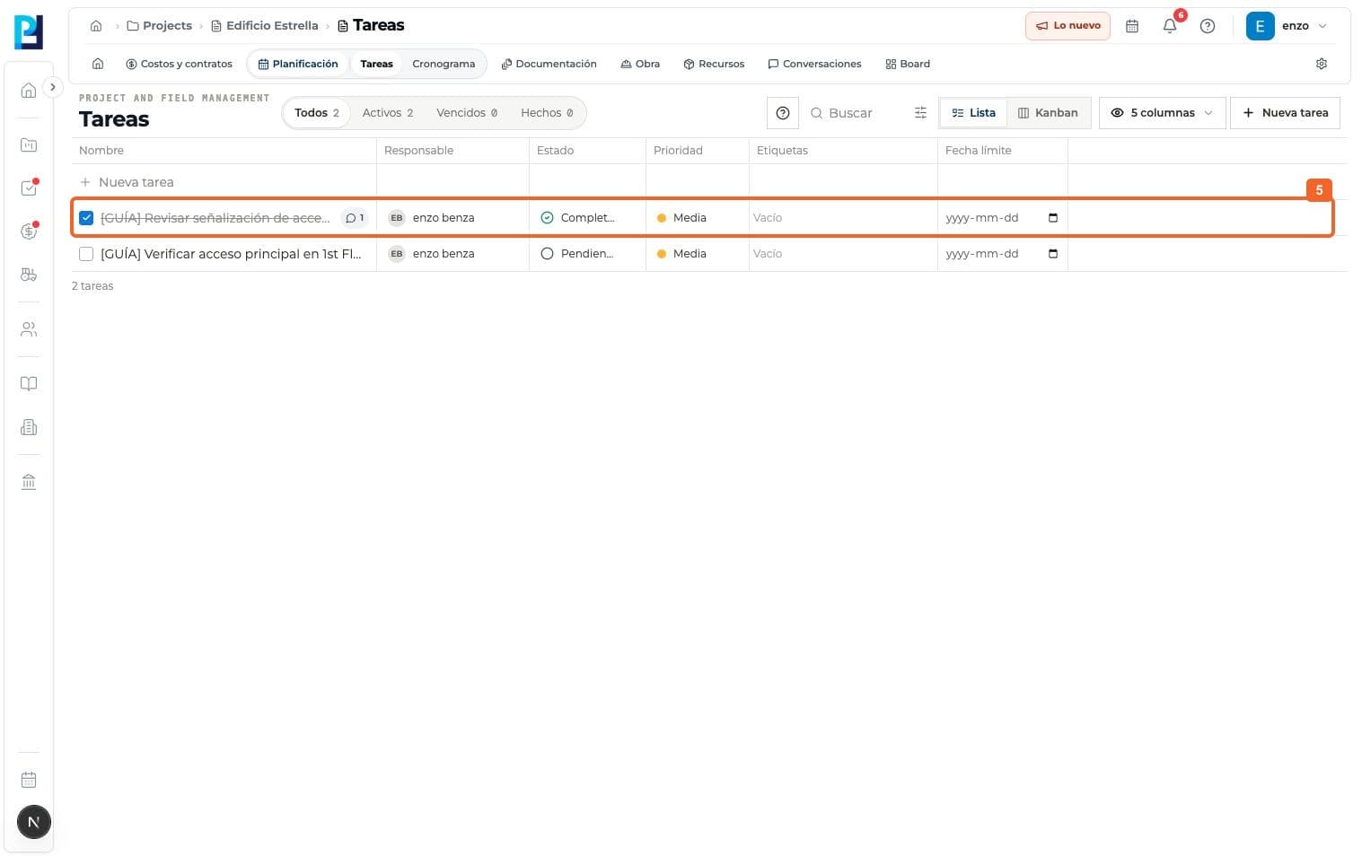Open the sidebar book icon
This screenshot has height=856, width=1362.
(29, 383)
